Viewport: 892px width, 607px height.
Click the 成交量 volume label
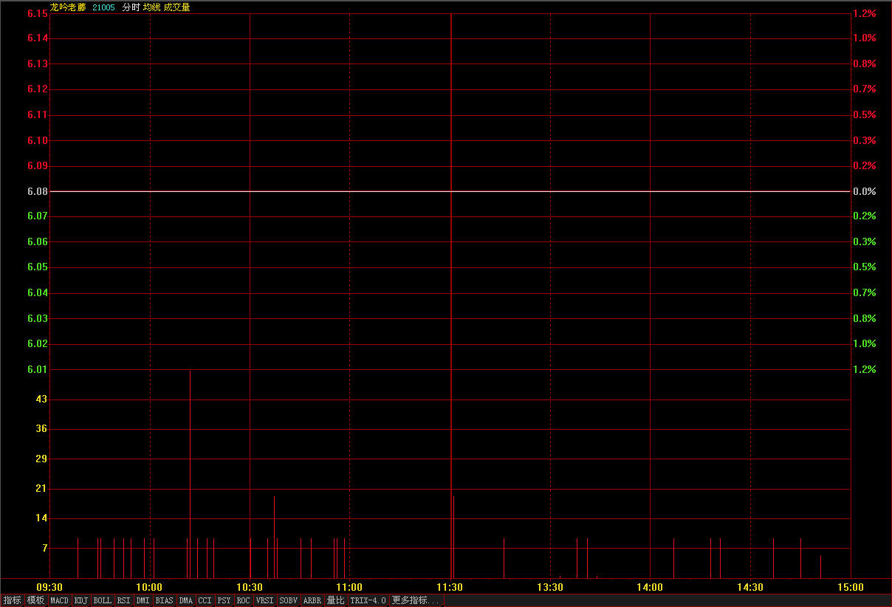pyautogui.click(x=176, y=7)
